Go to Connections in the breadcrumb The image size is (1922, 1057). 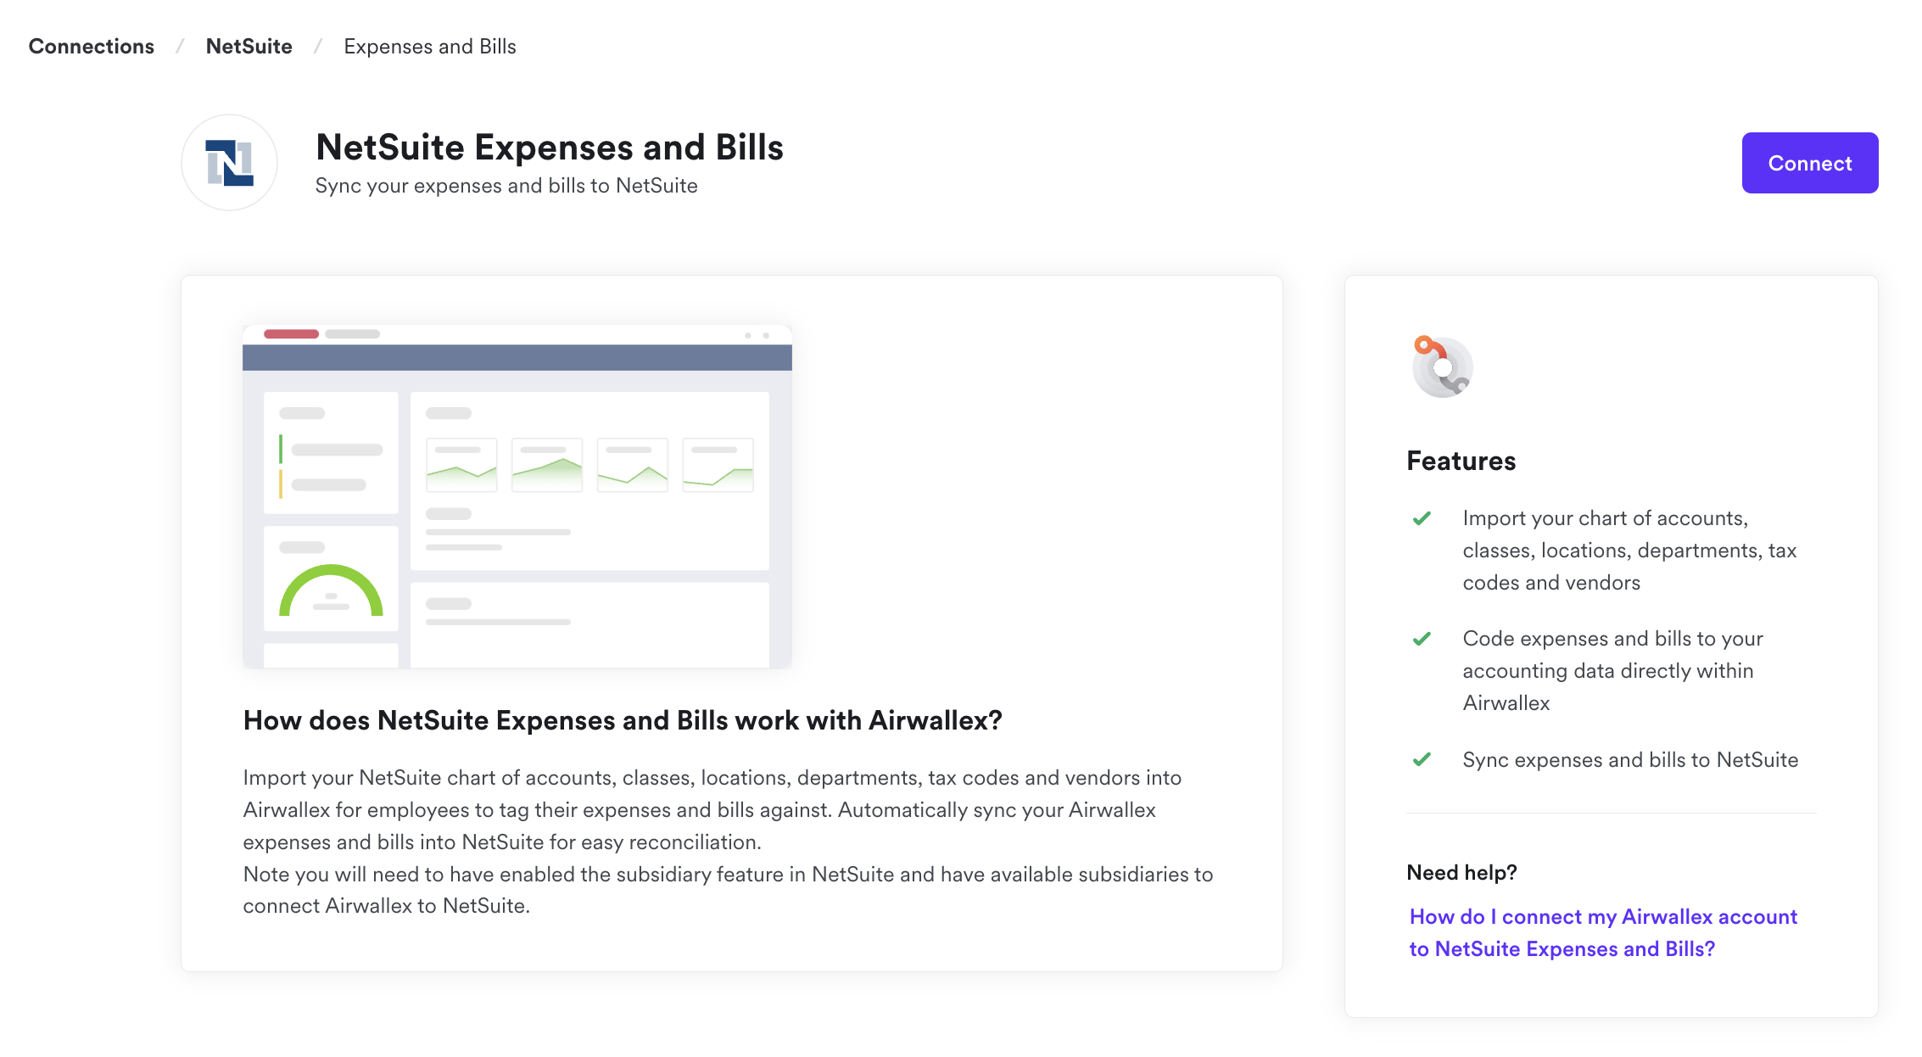92,47
